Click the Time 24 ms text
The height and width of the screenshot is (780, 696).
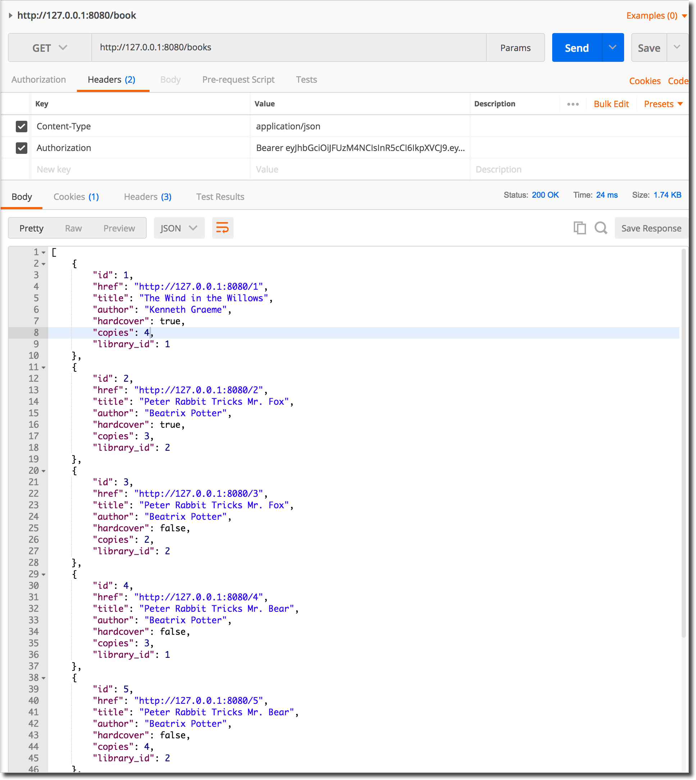[595, 195]
